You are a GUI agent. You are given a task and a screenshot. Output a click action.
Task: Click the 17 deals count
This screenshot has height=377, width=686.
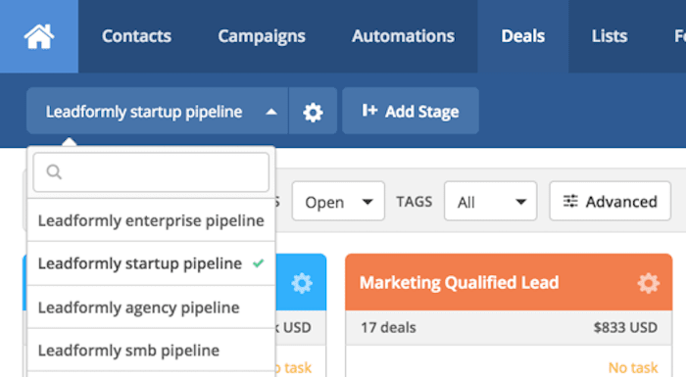click(388, 328)
